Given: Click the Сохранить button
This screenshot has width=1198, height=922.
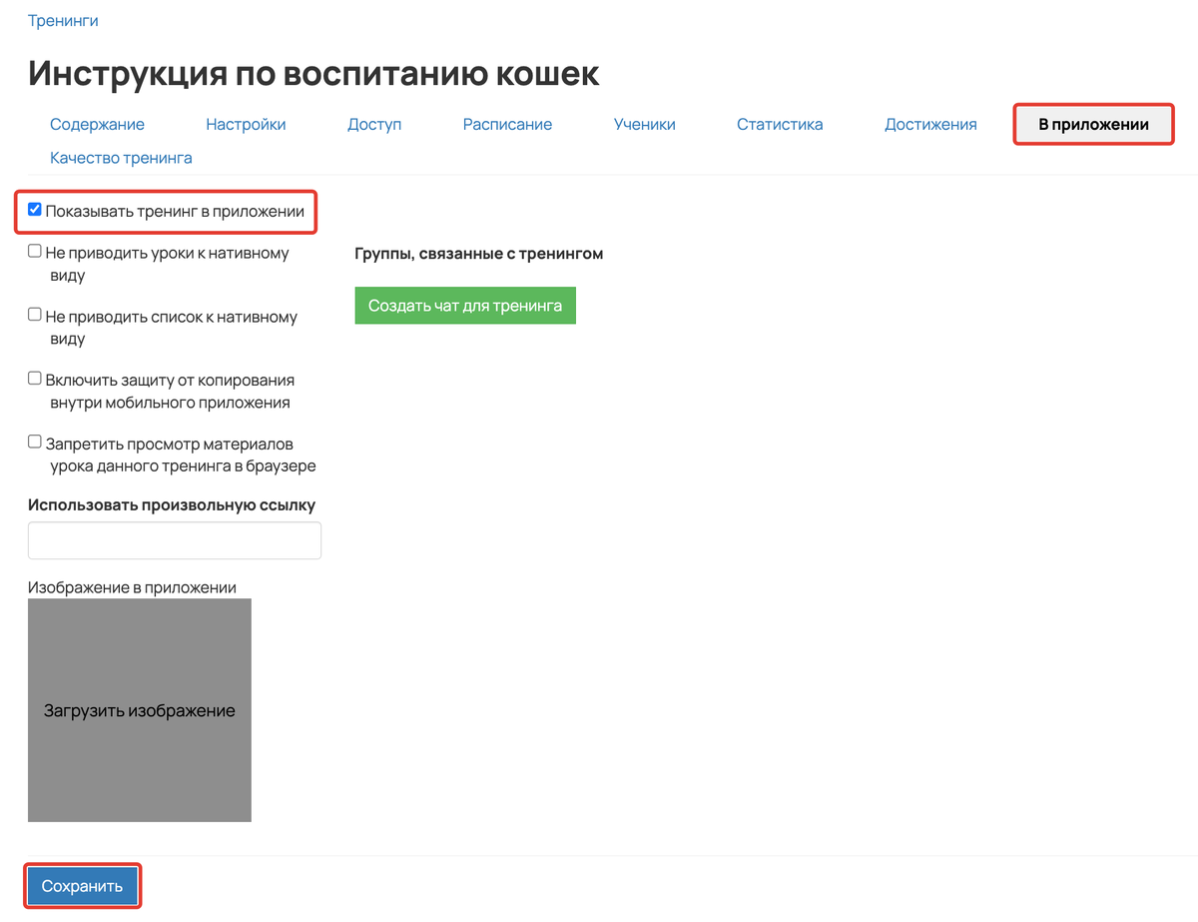Looking at the screenshot, I should pos(82,886).
